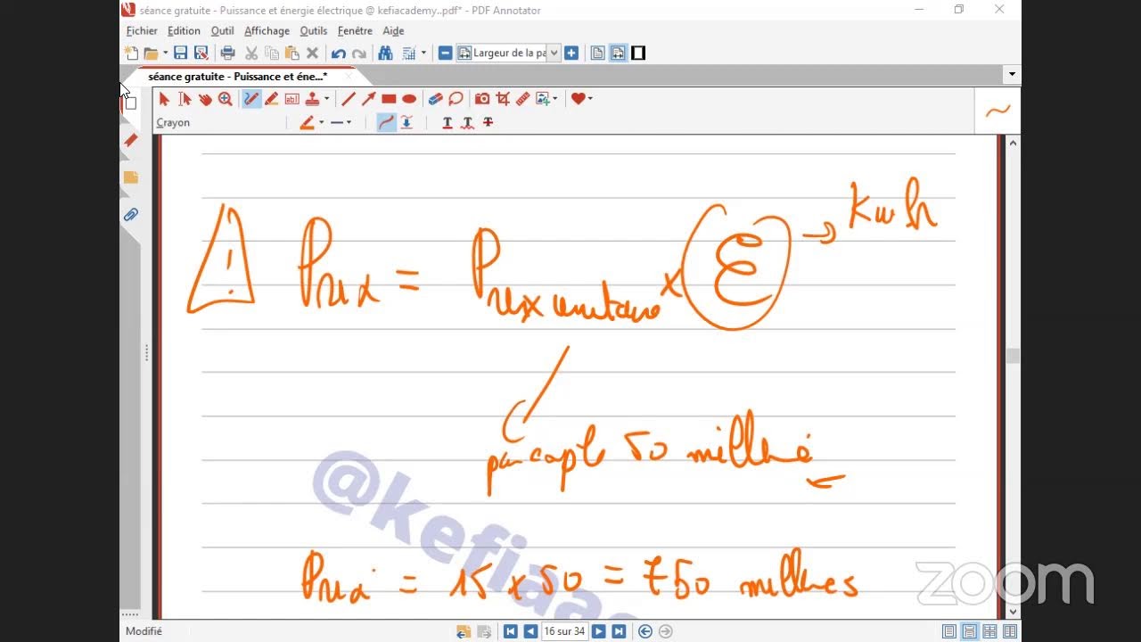Save the document with the floppy icon
The width and height of the screenshot is (1141, 642).
pos(180,53)
